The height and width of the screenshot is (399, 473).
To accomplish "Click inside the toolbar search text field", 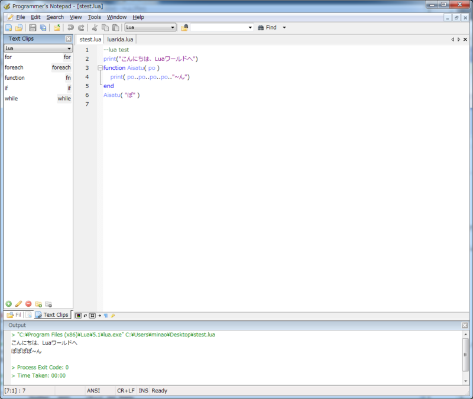I will 219,27.
